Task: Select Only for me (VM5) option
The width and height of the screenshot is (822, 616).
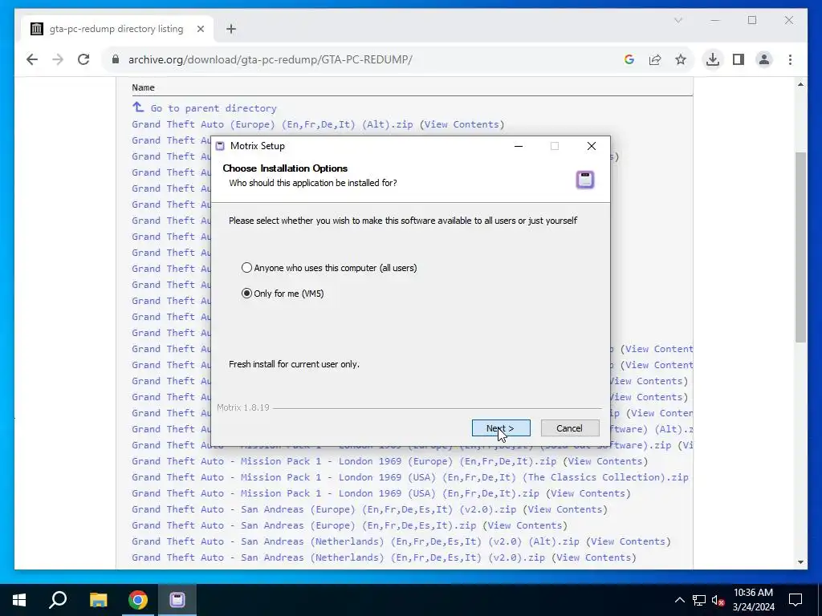Action: click(283, 294)
